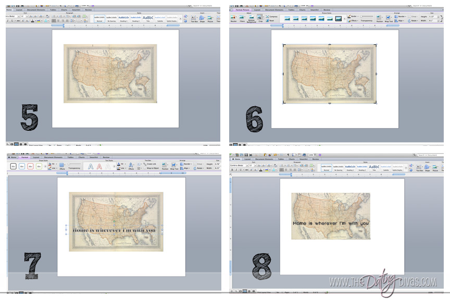Open Wrap Text in the step 7 window
450x300 pixels.
174,167
